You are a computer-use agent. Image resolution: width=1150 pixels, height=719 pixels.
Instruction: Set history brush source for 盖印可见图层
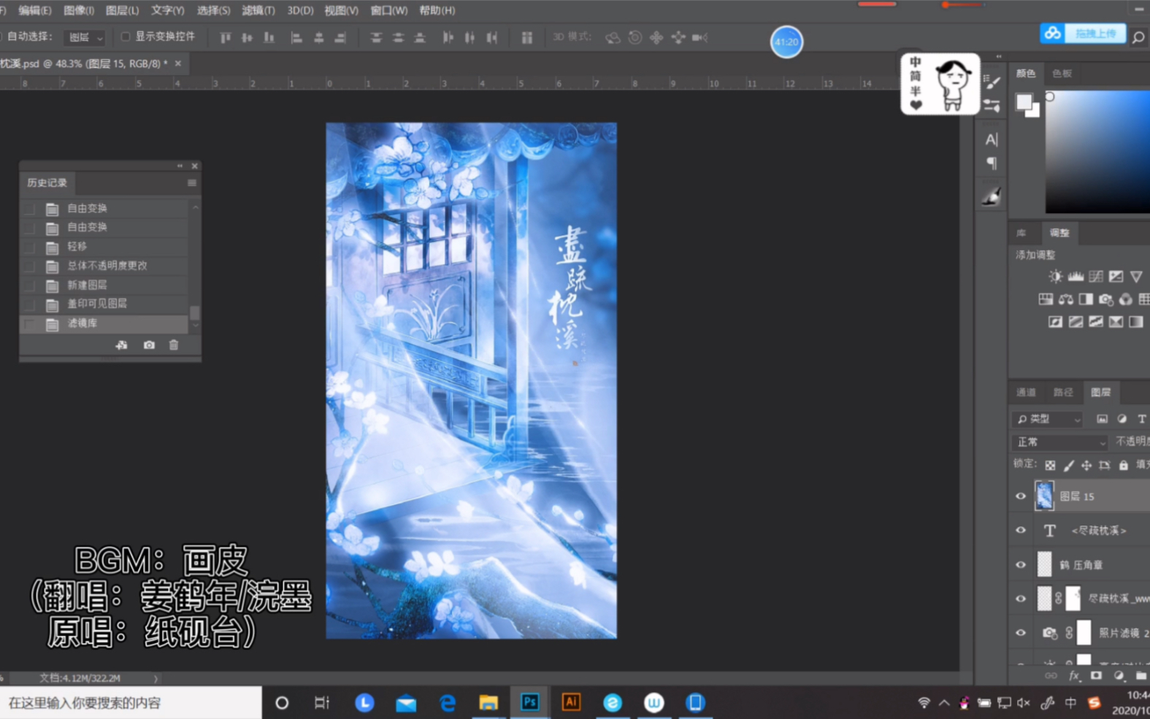[x=29, y=304]
